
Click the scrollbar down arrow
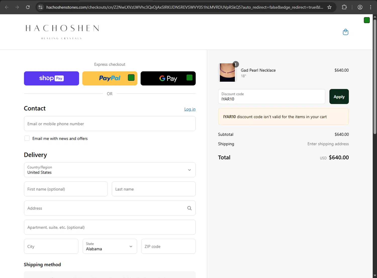coord(375,275)
